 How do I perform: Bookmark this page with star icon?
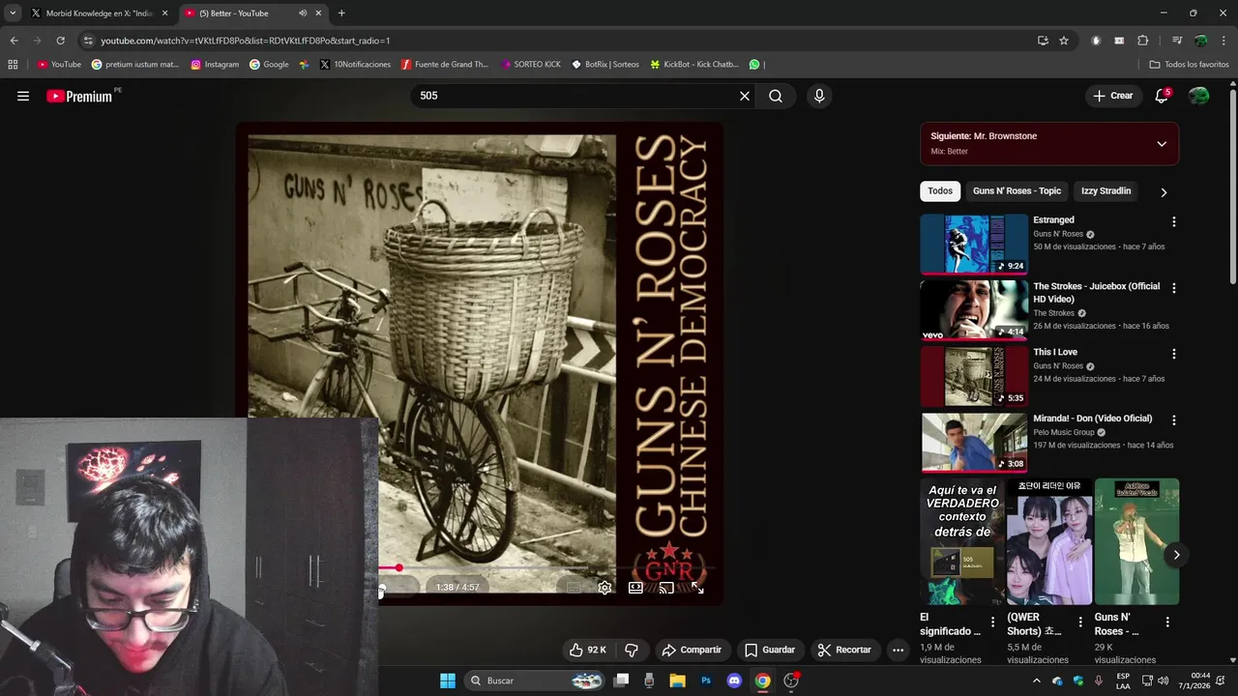tap(1064, 41)
